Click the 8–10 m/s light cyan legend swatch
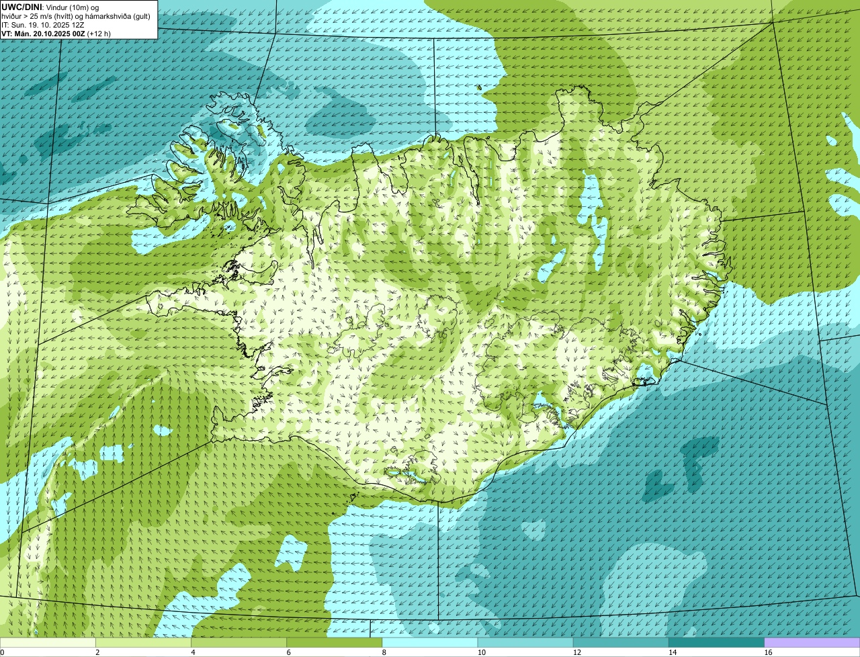Image resolution: width=860 pixels, height=657 pixels. (430, 642)
